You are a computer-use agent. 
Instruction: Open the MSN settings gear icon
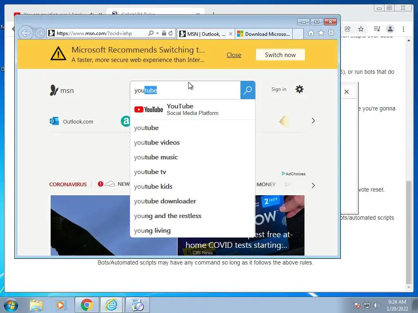tap(300, 89)
